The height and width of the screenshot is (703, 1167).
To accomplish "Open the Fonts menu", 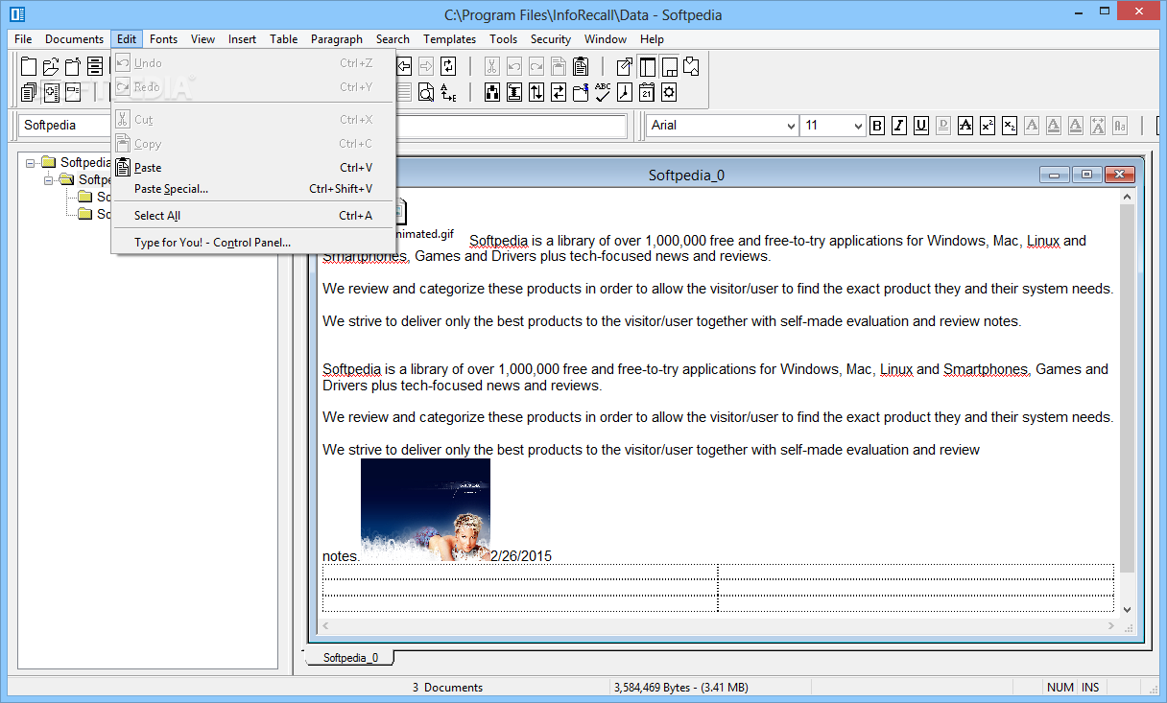I will [x=163, y=39].
